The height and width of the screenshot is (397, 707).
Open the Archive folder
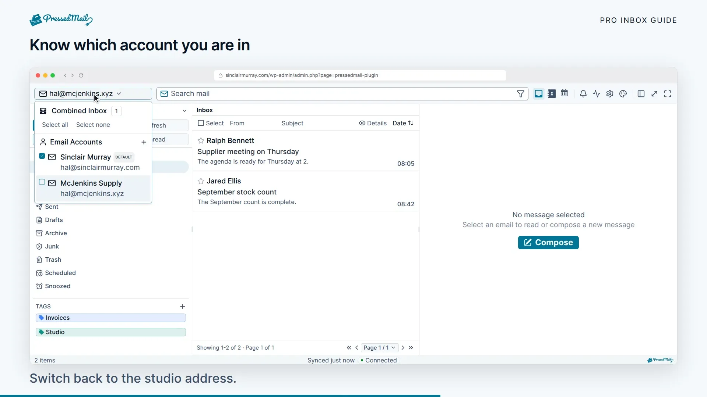tap(52, 233)
